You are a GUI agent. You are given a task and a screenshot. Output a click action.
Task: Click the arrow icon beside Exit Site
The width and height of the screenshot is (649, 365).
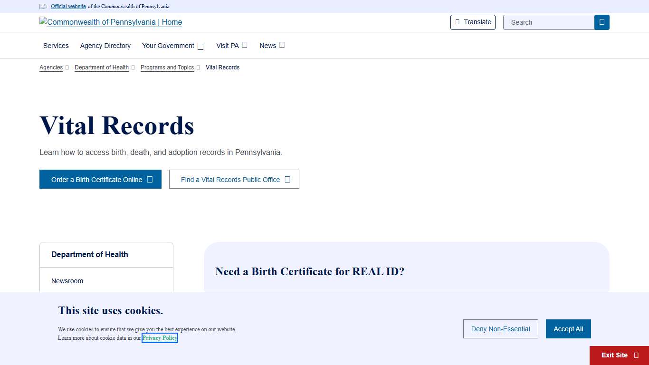pyautogui.click(x=636, y=355)
